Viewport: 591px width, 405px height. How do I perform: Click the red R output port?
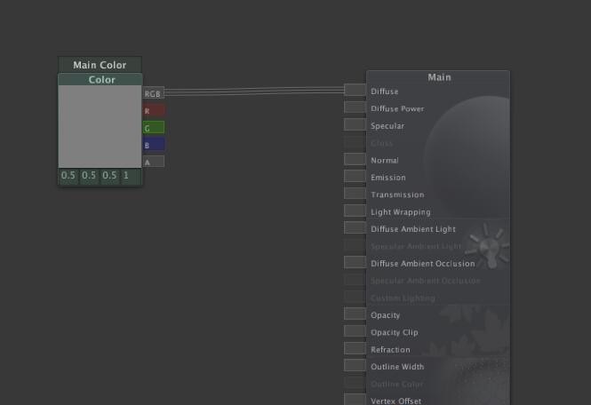[153, 111]
